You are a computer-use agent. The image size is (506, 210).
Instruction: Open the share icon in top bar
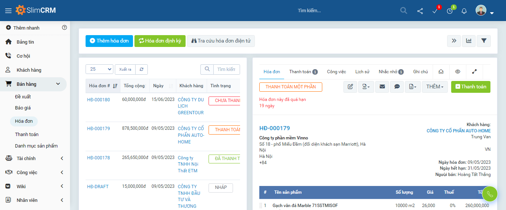pyautogui.click(x=420, y=11)
